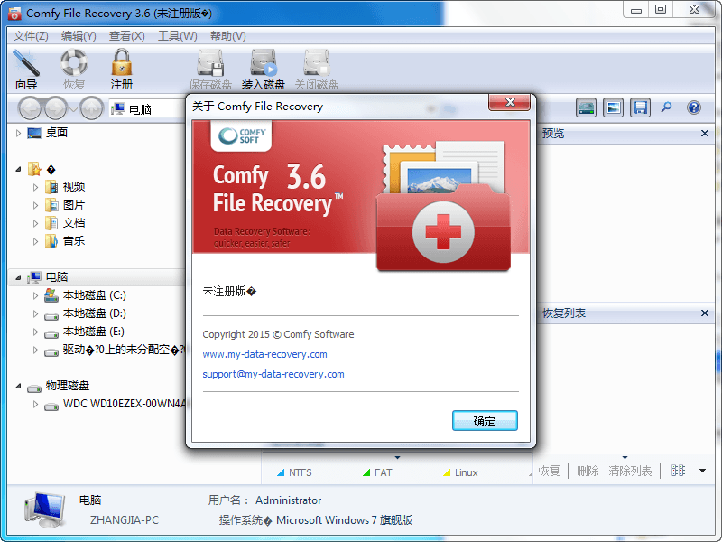Image resolution: width=722 pixels, height=542 pixels.
Task: Go forward with the navigation forward arrow
Action: tap(56, 108)
